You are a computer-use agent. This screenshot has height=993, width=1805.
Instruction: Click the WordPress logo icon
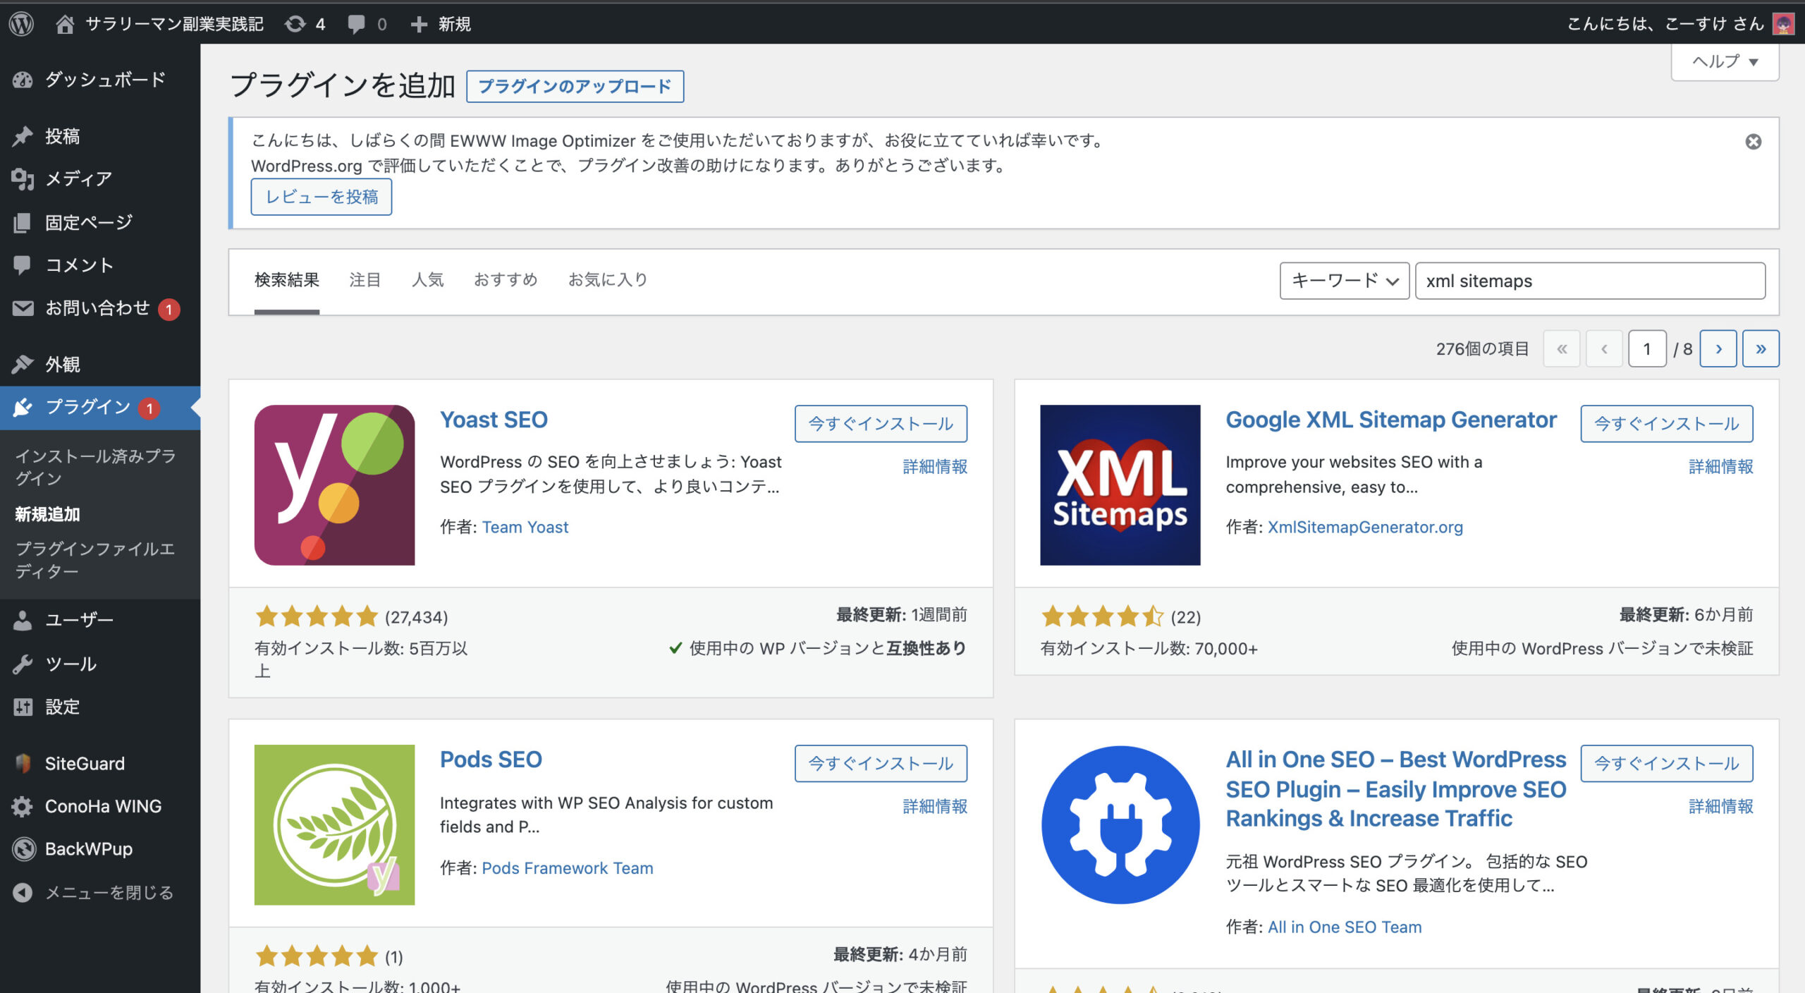click(x=21, y=24)
